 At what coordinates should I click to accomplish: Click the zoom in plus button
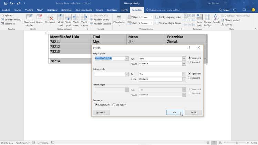[x=248, y=143]
